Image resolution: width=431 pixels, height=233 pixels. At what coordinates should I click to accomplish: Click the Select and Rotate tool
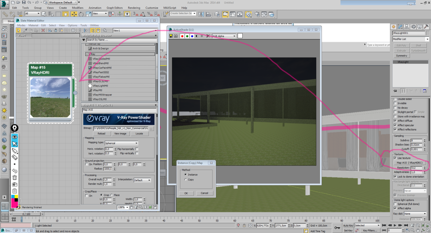click(81, 14)
